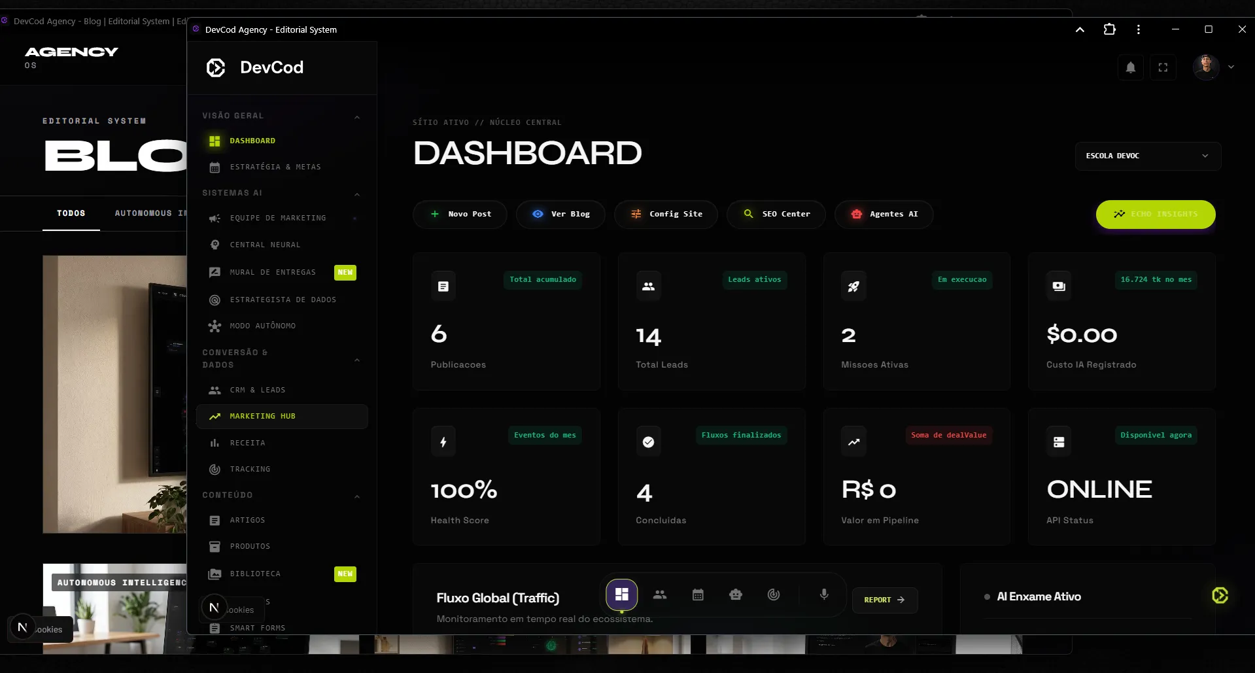Click the Modo Autônomo network icon
Image resolution: width=1255 pixels, height=673 pixels.
pos(215,326)
